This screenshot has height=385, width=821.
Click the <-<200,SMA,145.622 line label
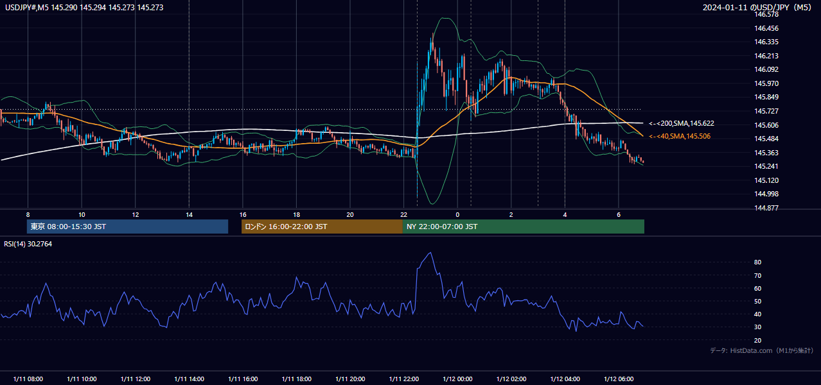coord(682,123)
